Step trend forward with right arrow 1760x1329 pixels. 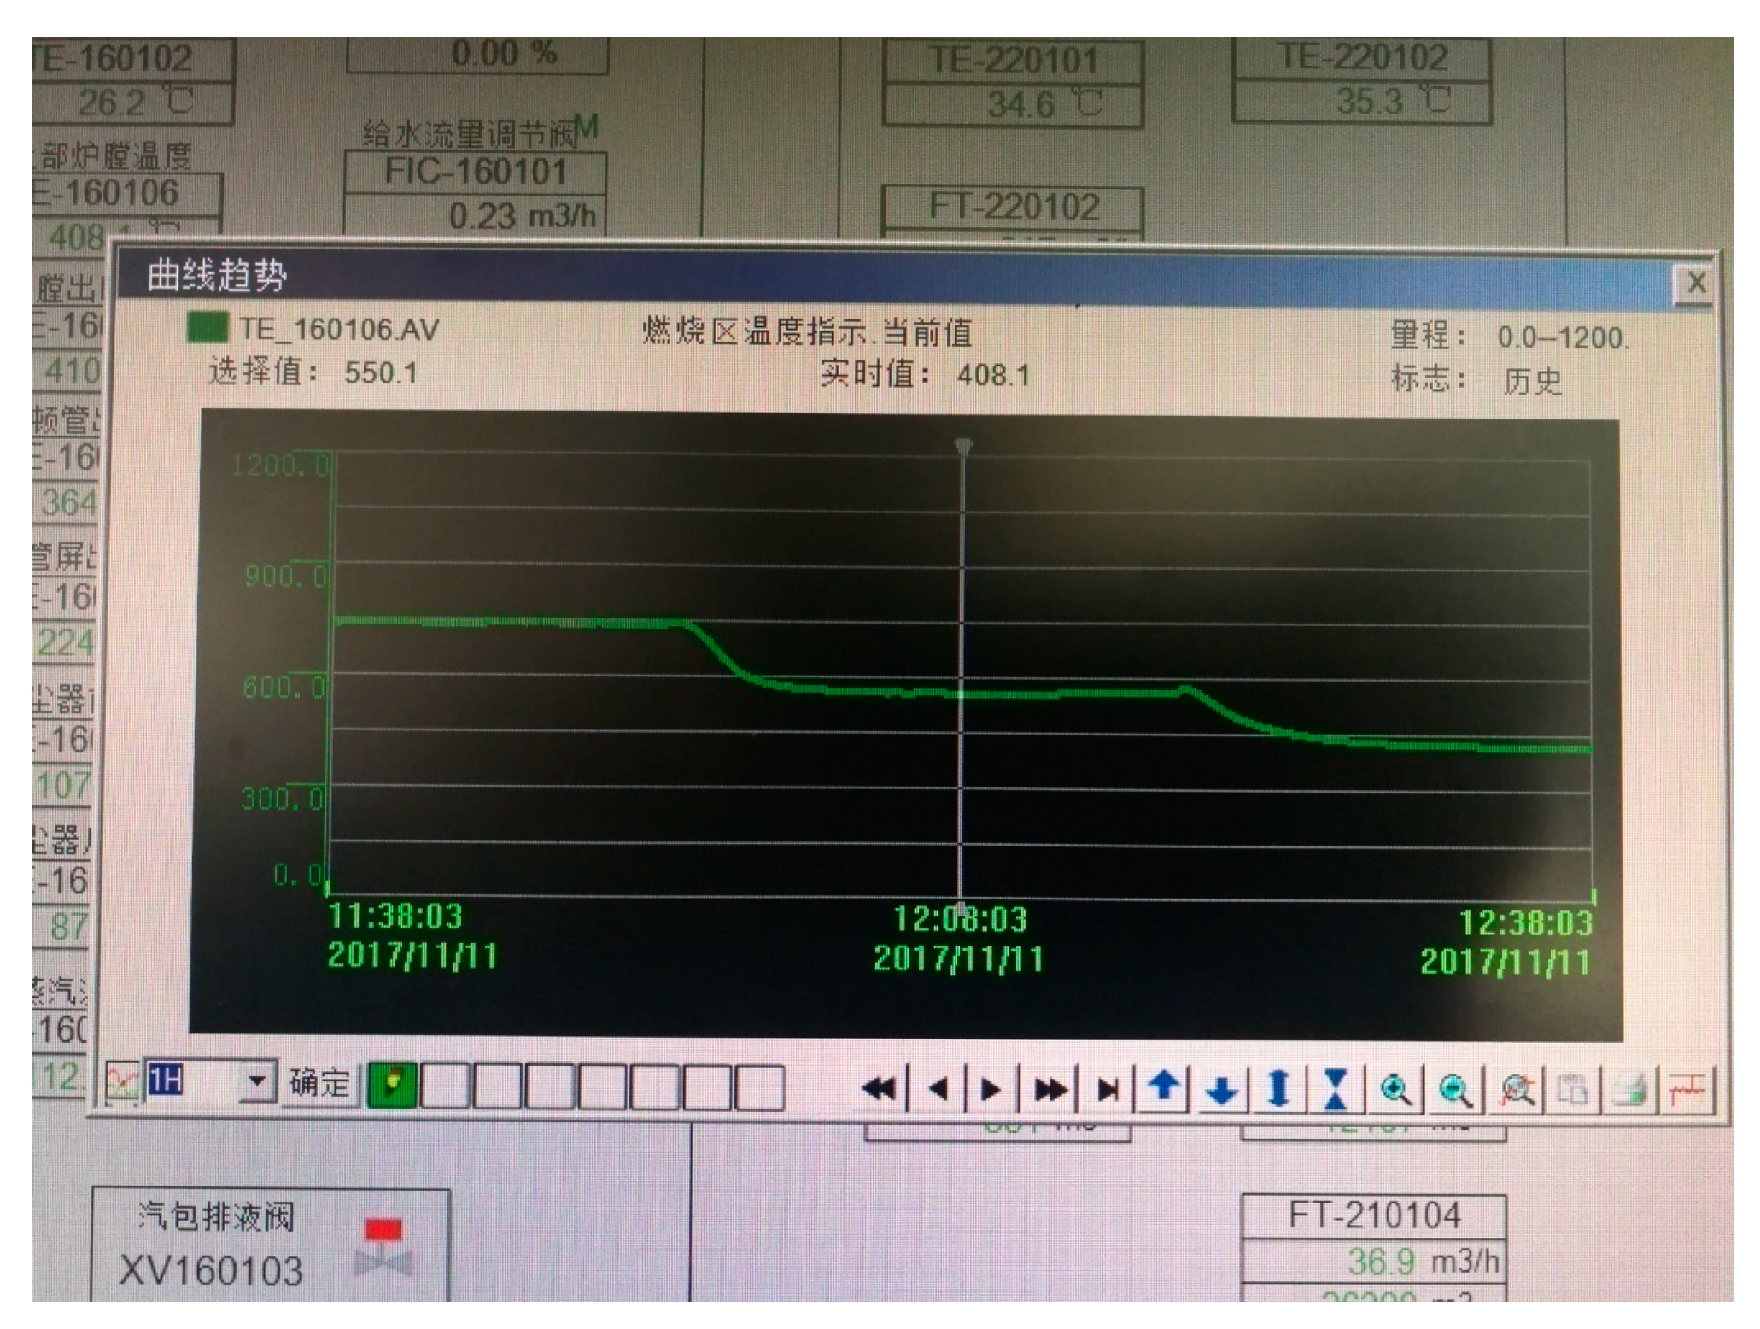pos(991,1089)
